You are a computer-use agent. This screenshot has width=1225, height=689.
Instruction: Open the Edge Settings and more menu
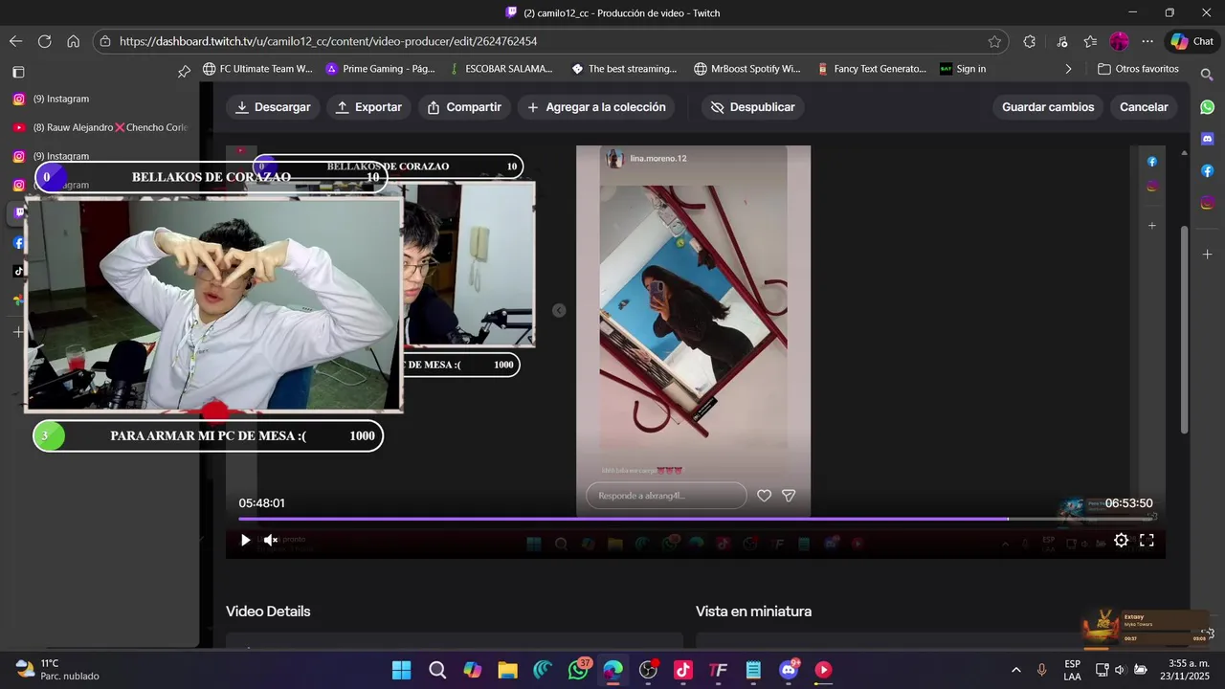1147,41
